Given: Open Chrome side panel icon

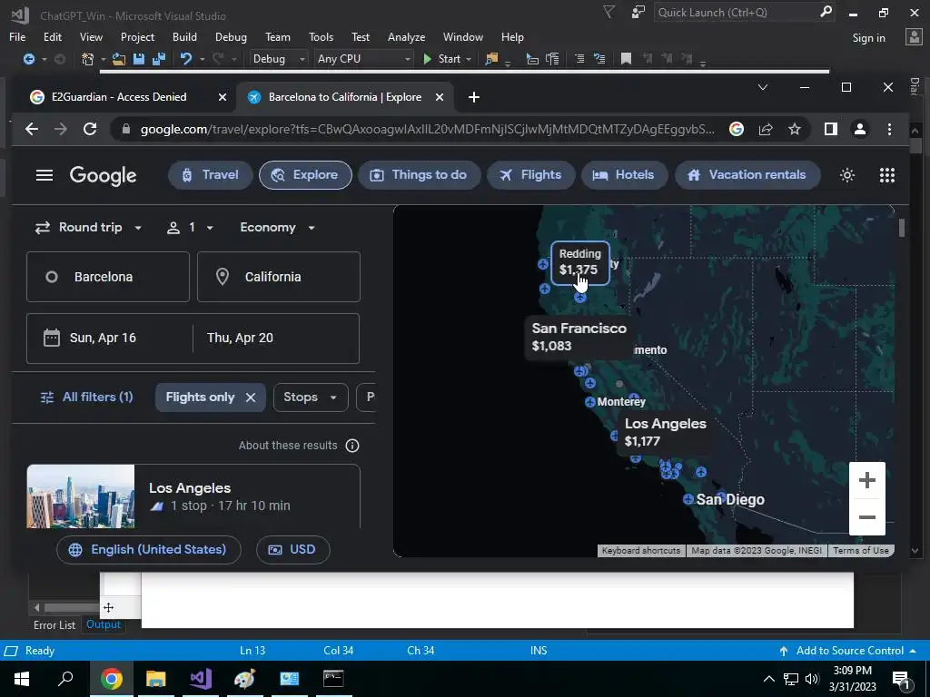Looking at the screenshot, I should (830, 129).
